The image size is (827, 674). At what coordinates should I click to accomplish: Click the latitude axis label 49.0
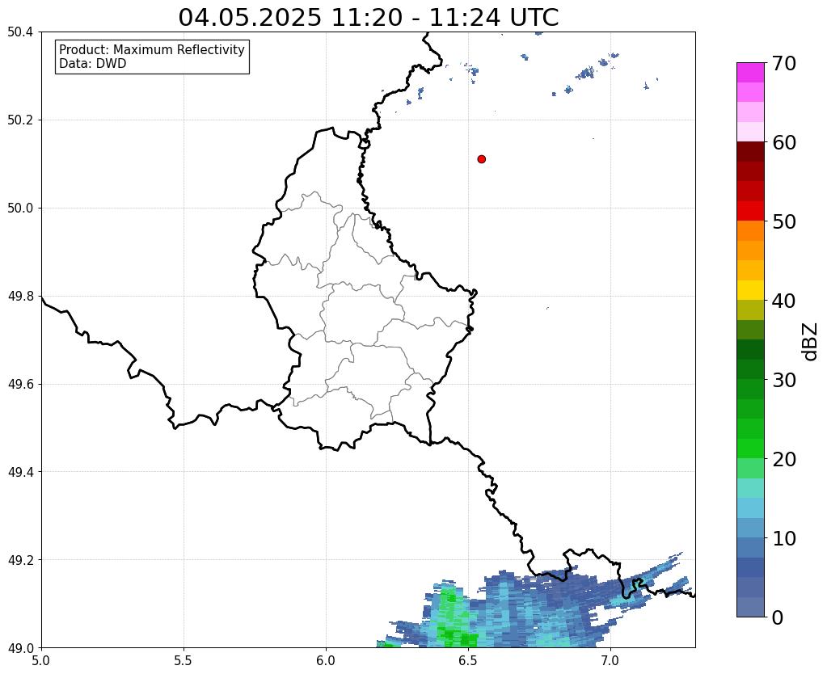(x=20, y=648)
